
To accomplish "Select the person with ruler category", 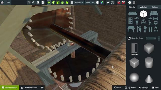I will (x=139, y=29).
